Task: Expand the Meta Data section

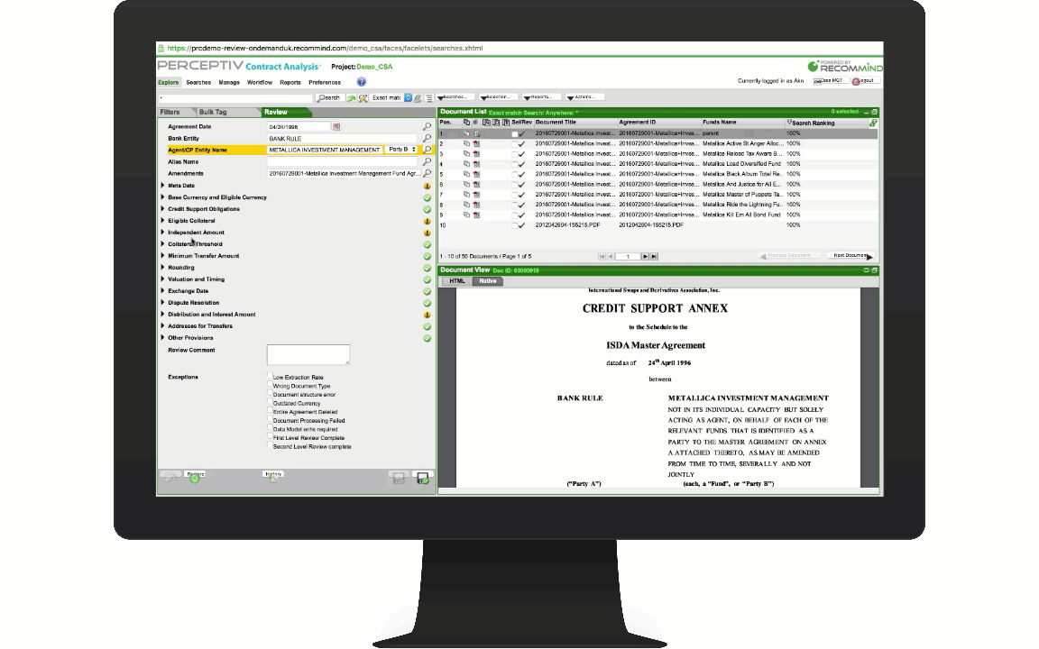Action: click(163, 186)
